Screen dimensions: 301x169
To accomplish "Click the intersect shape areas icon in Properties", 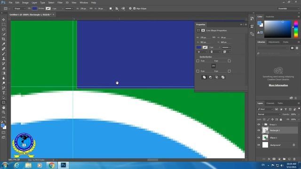I will 216,77.
